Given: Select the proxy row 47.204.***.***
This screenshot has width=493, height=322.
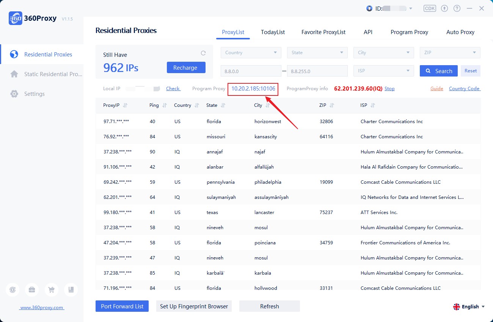Looking at the screenshot, I should (288, 242).
